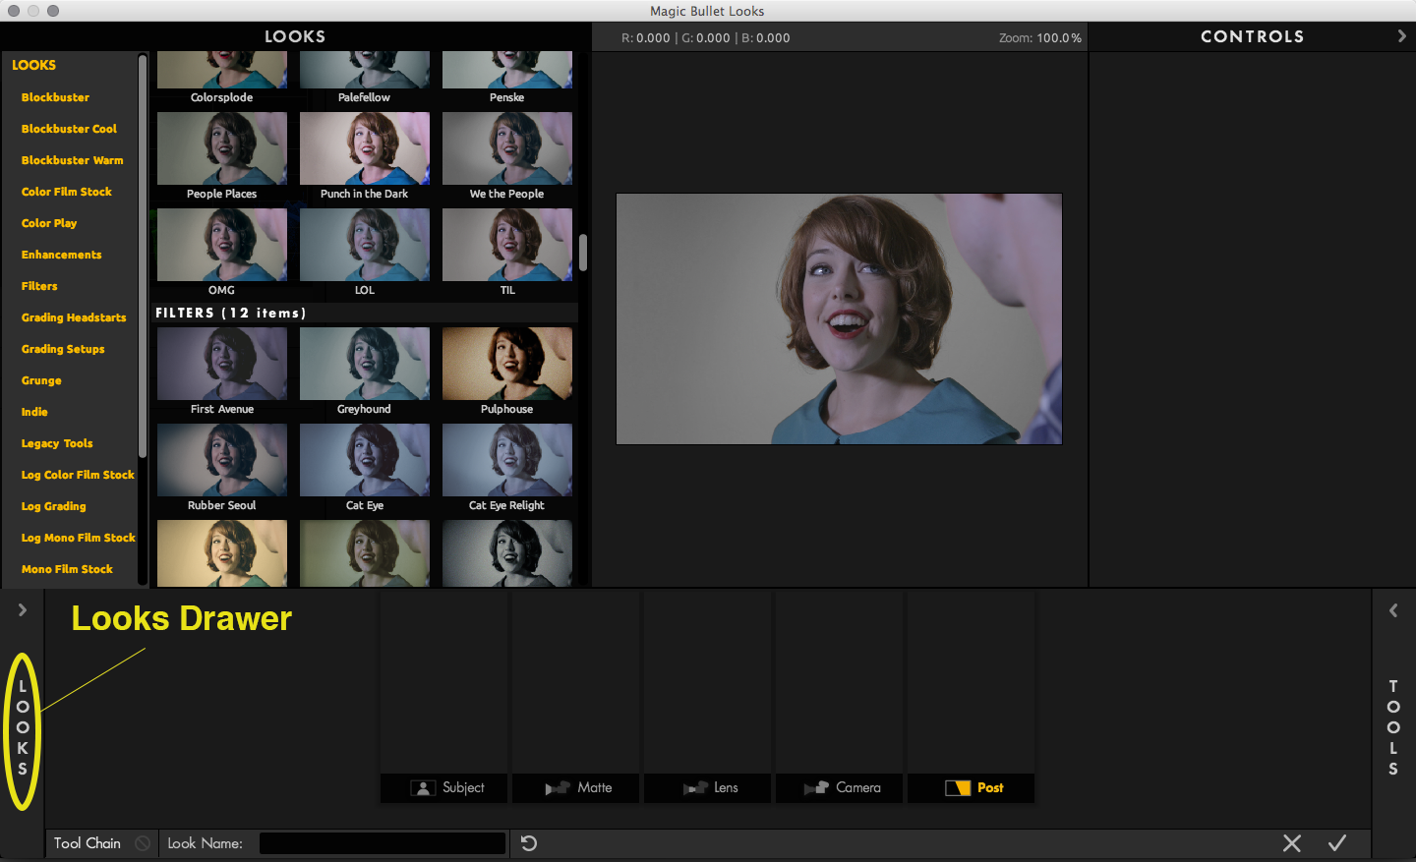Image resolution: width=1416 pixels, height=862 pixels.
Task: Toggle the Tool Chain disable icon
Action: 143,843
